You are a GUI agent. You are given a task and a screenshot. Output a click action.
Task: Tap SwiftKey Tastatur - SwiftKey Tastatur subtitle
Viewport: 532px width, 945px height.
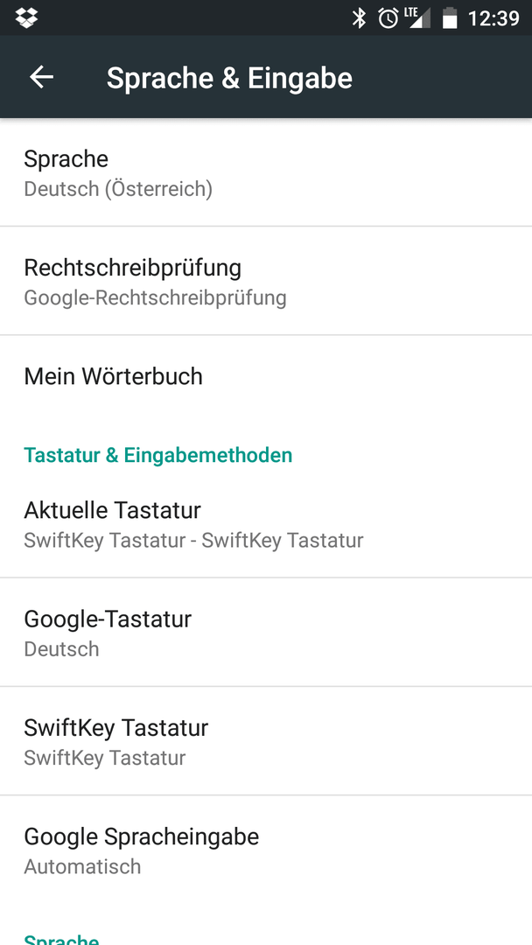click(x=193, y=540)
